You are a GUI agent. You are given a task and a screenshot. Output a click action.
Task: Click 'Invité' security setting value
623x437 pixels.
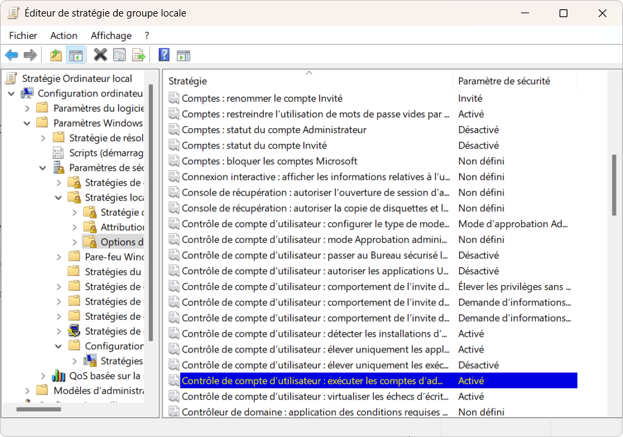(x=470, y=98)
